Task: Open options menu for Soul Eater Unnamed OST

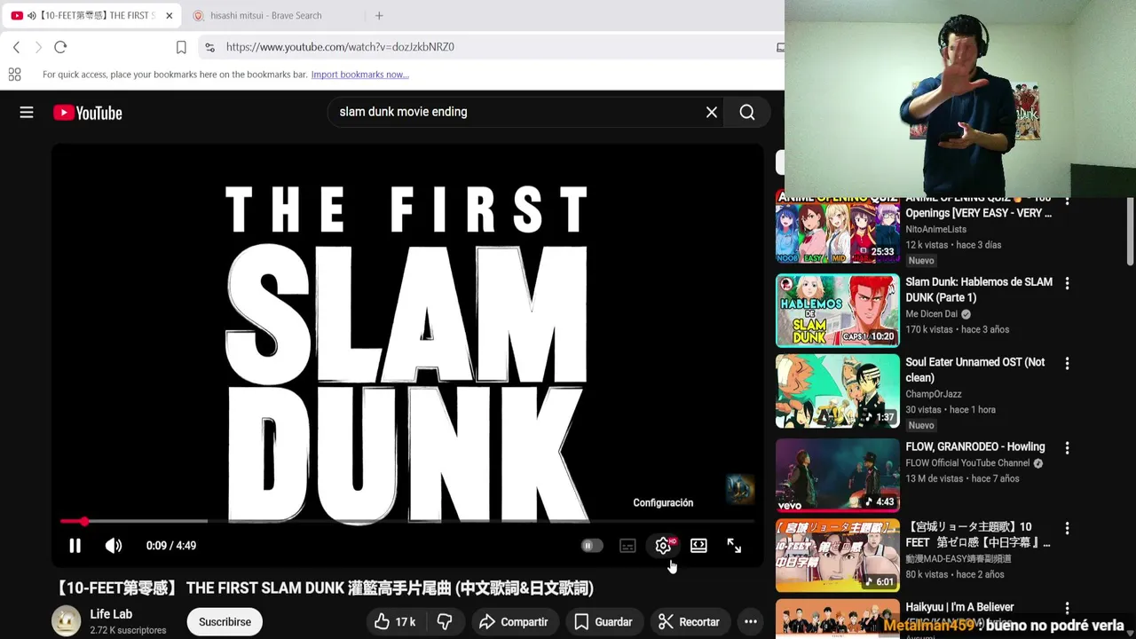Action: click(1067, 363)
